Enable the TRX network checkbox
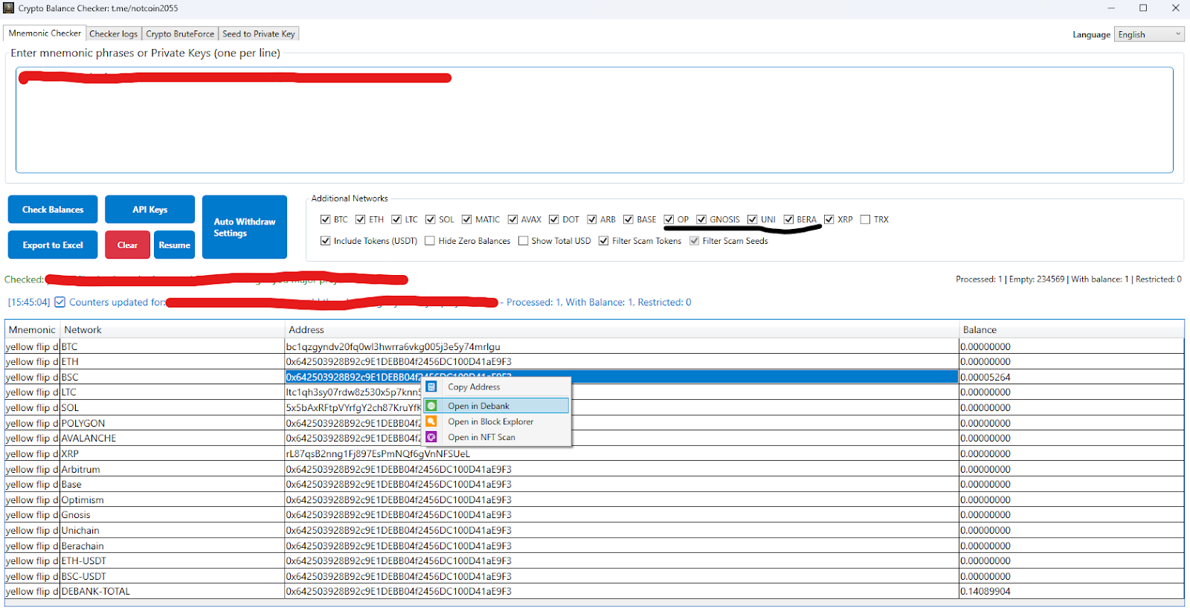 tap(865, 219)
